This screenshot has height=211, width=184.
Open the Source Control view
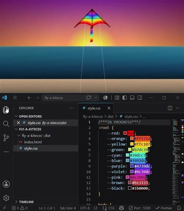[x=6, y=138]
